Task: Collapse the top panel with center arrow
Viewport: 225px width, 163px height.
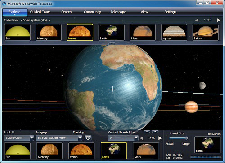Action: click(x=112, y=43)
